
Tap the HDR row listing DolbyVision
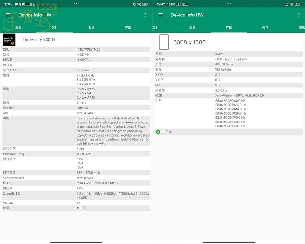pos(223,95)
